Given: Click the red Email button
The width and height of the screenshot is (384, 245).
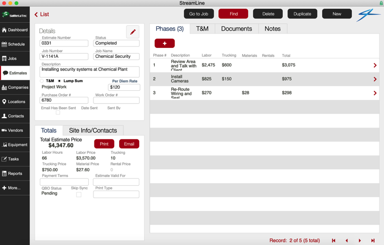Looking at the screenshot, I should tap(129, 144).
